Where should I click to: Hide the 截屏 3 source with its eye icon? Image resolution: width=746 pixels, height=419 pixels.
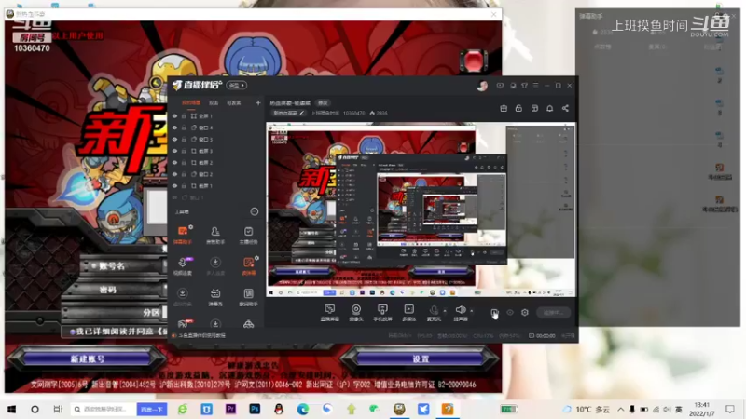click(174, 151)
